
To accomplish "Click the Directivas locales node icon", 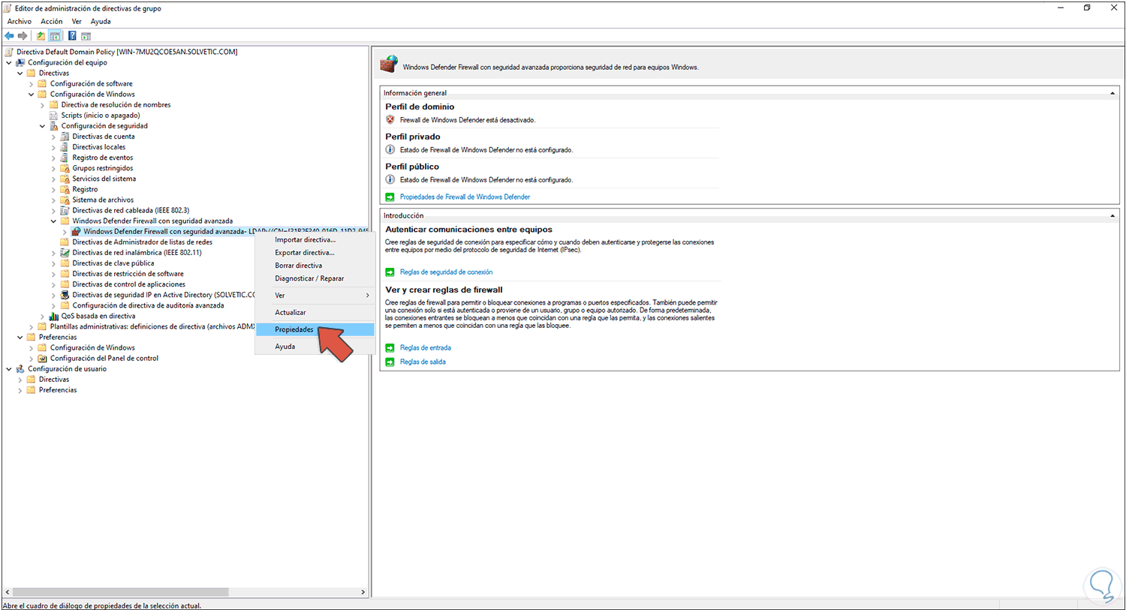I will 65,147.
